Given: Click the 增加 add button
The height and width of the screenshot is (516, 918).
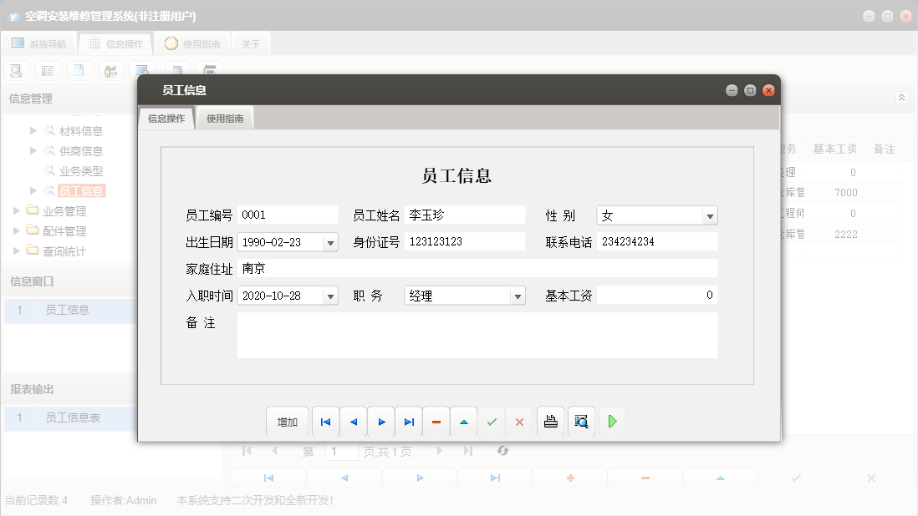Looking at the screenshot, I should (288, 422).
